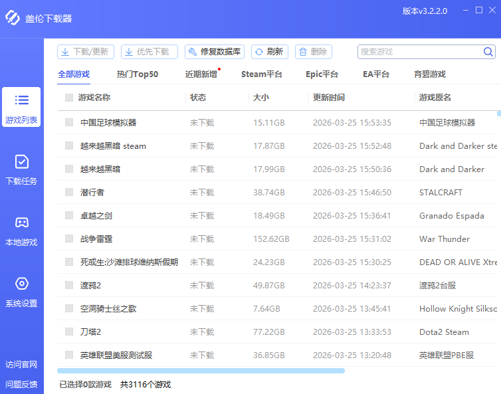Viewport: 501px width, 394px height.
Task: Click the 刷新 refresh button
Action: coord(270,52)
